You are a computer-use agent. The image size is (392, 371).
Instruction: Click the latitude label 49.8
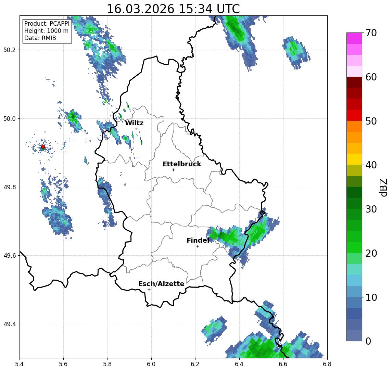coord(9,187)
